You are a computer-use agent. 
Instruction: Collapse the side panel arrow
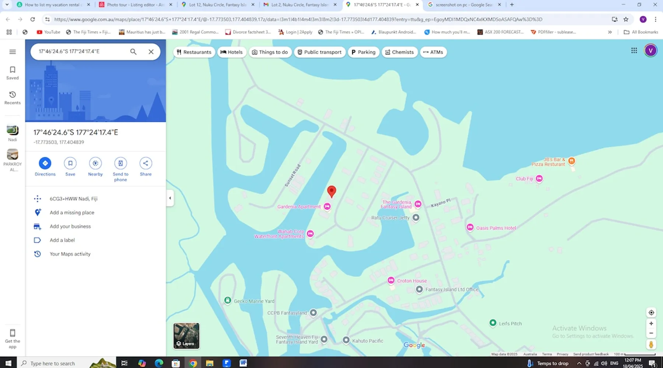tap(170, 198)
